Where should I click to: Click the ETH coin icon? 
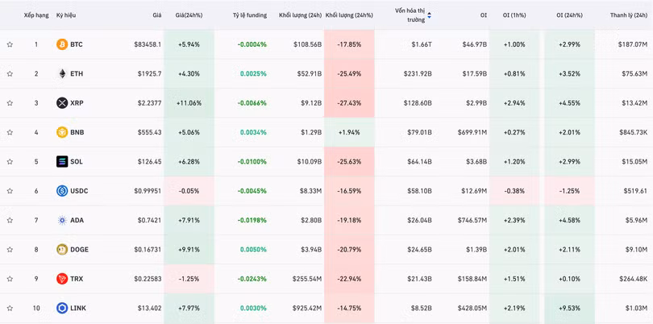coord(62,74)
